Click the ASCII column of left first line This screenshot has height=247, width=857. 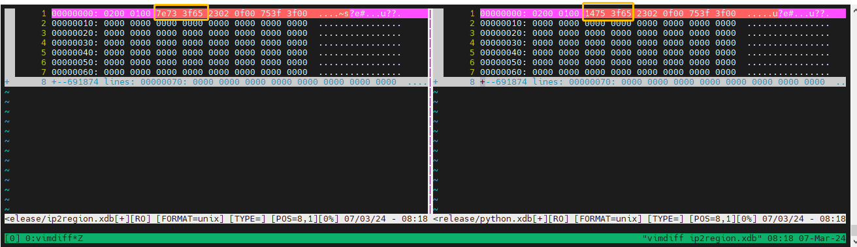click(x=360, y=13)
